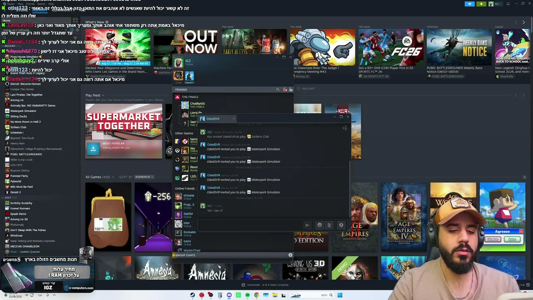Open the Supermarket Together game card
The image size is (533, 300).
(124, 131)
